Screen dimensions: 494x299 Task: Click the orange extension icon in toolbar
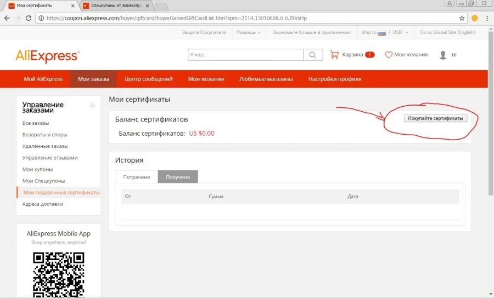point(475,18)
